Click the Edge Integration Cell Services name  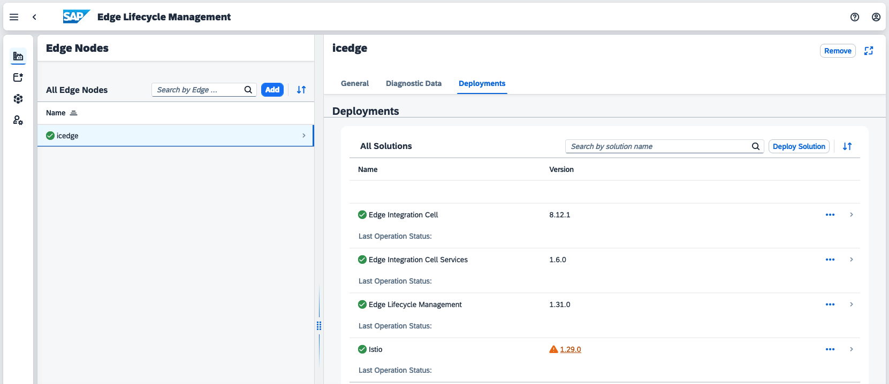(x=418, y=260)
